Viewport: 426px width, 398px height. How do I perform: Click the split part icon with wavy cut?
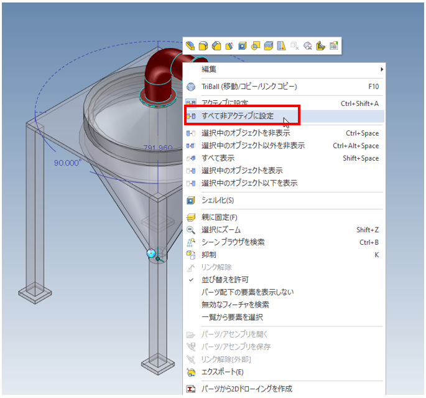tap(269, 45)
